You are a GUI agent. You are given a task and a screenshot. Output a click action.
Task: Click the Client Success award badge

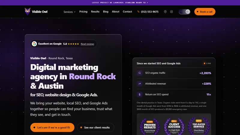click(174, 126)
